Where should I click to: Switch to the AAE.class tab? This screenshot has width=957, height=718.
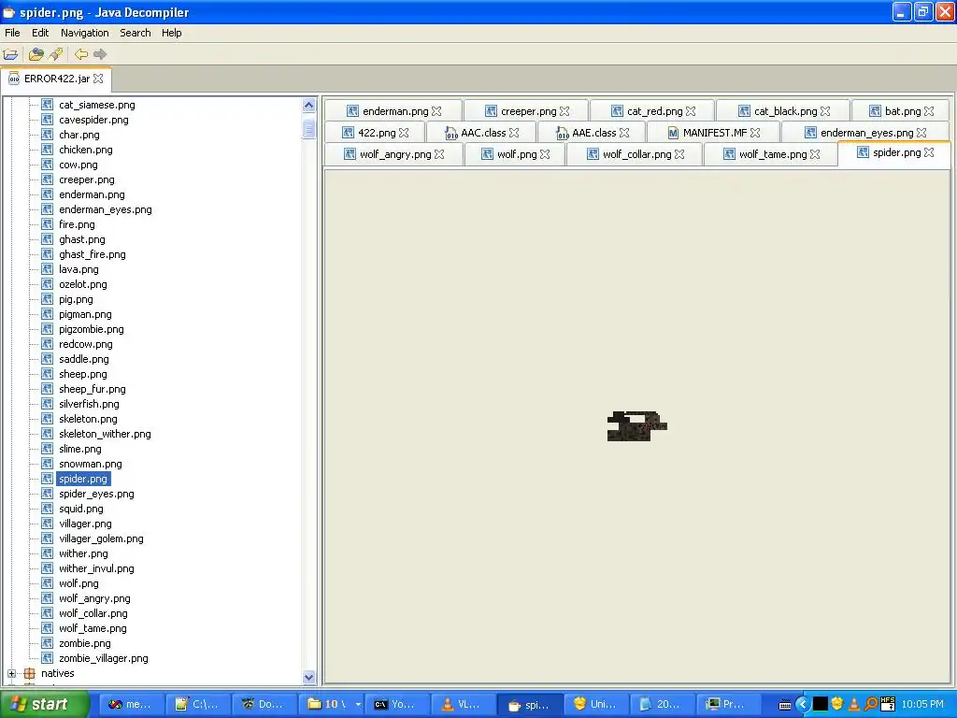click(593, 133)
